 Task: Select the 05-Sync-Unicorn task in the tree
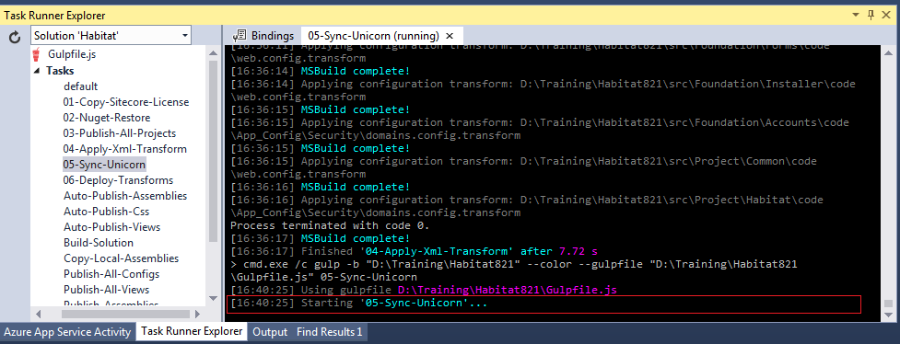(104, 165)
